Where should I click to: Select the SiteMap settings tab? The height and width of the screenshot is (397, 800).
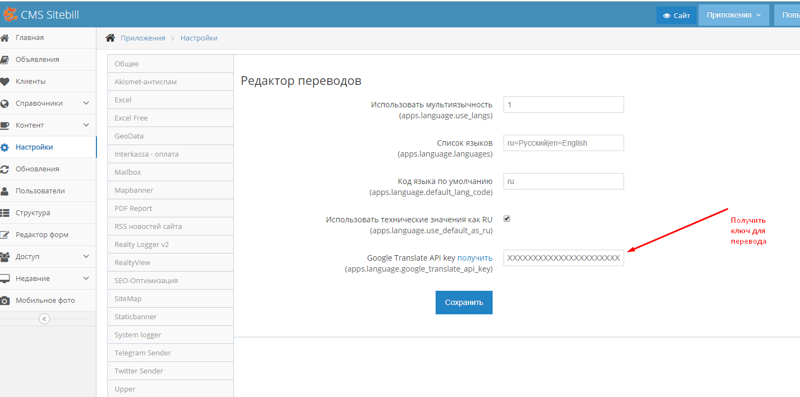pyautogui.click(x=170, y=298)
